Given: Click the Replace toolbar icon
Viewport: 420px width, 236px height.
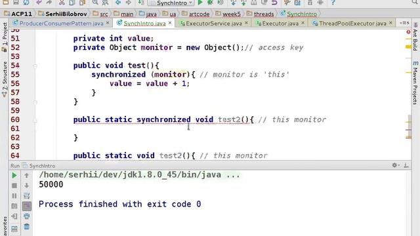Looking at the screenshot, I should tap(105, 3).
